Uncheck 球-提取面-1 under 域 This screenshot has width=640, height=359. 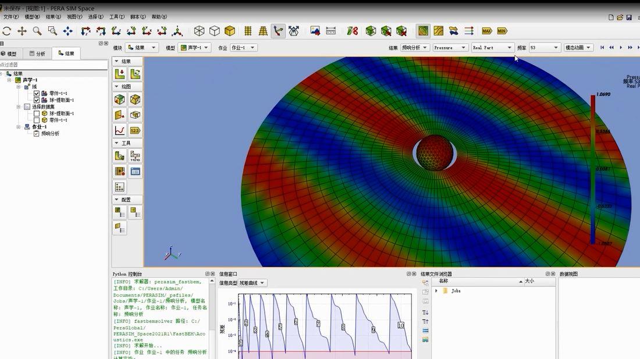point(37,100)
